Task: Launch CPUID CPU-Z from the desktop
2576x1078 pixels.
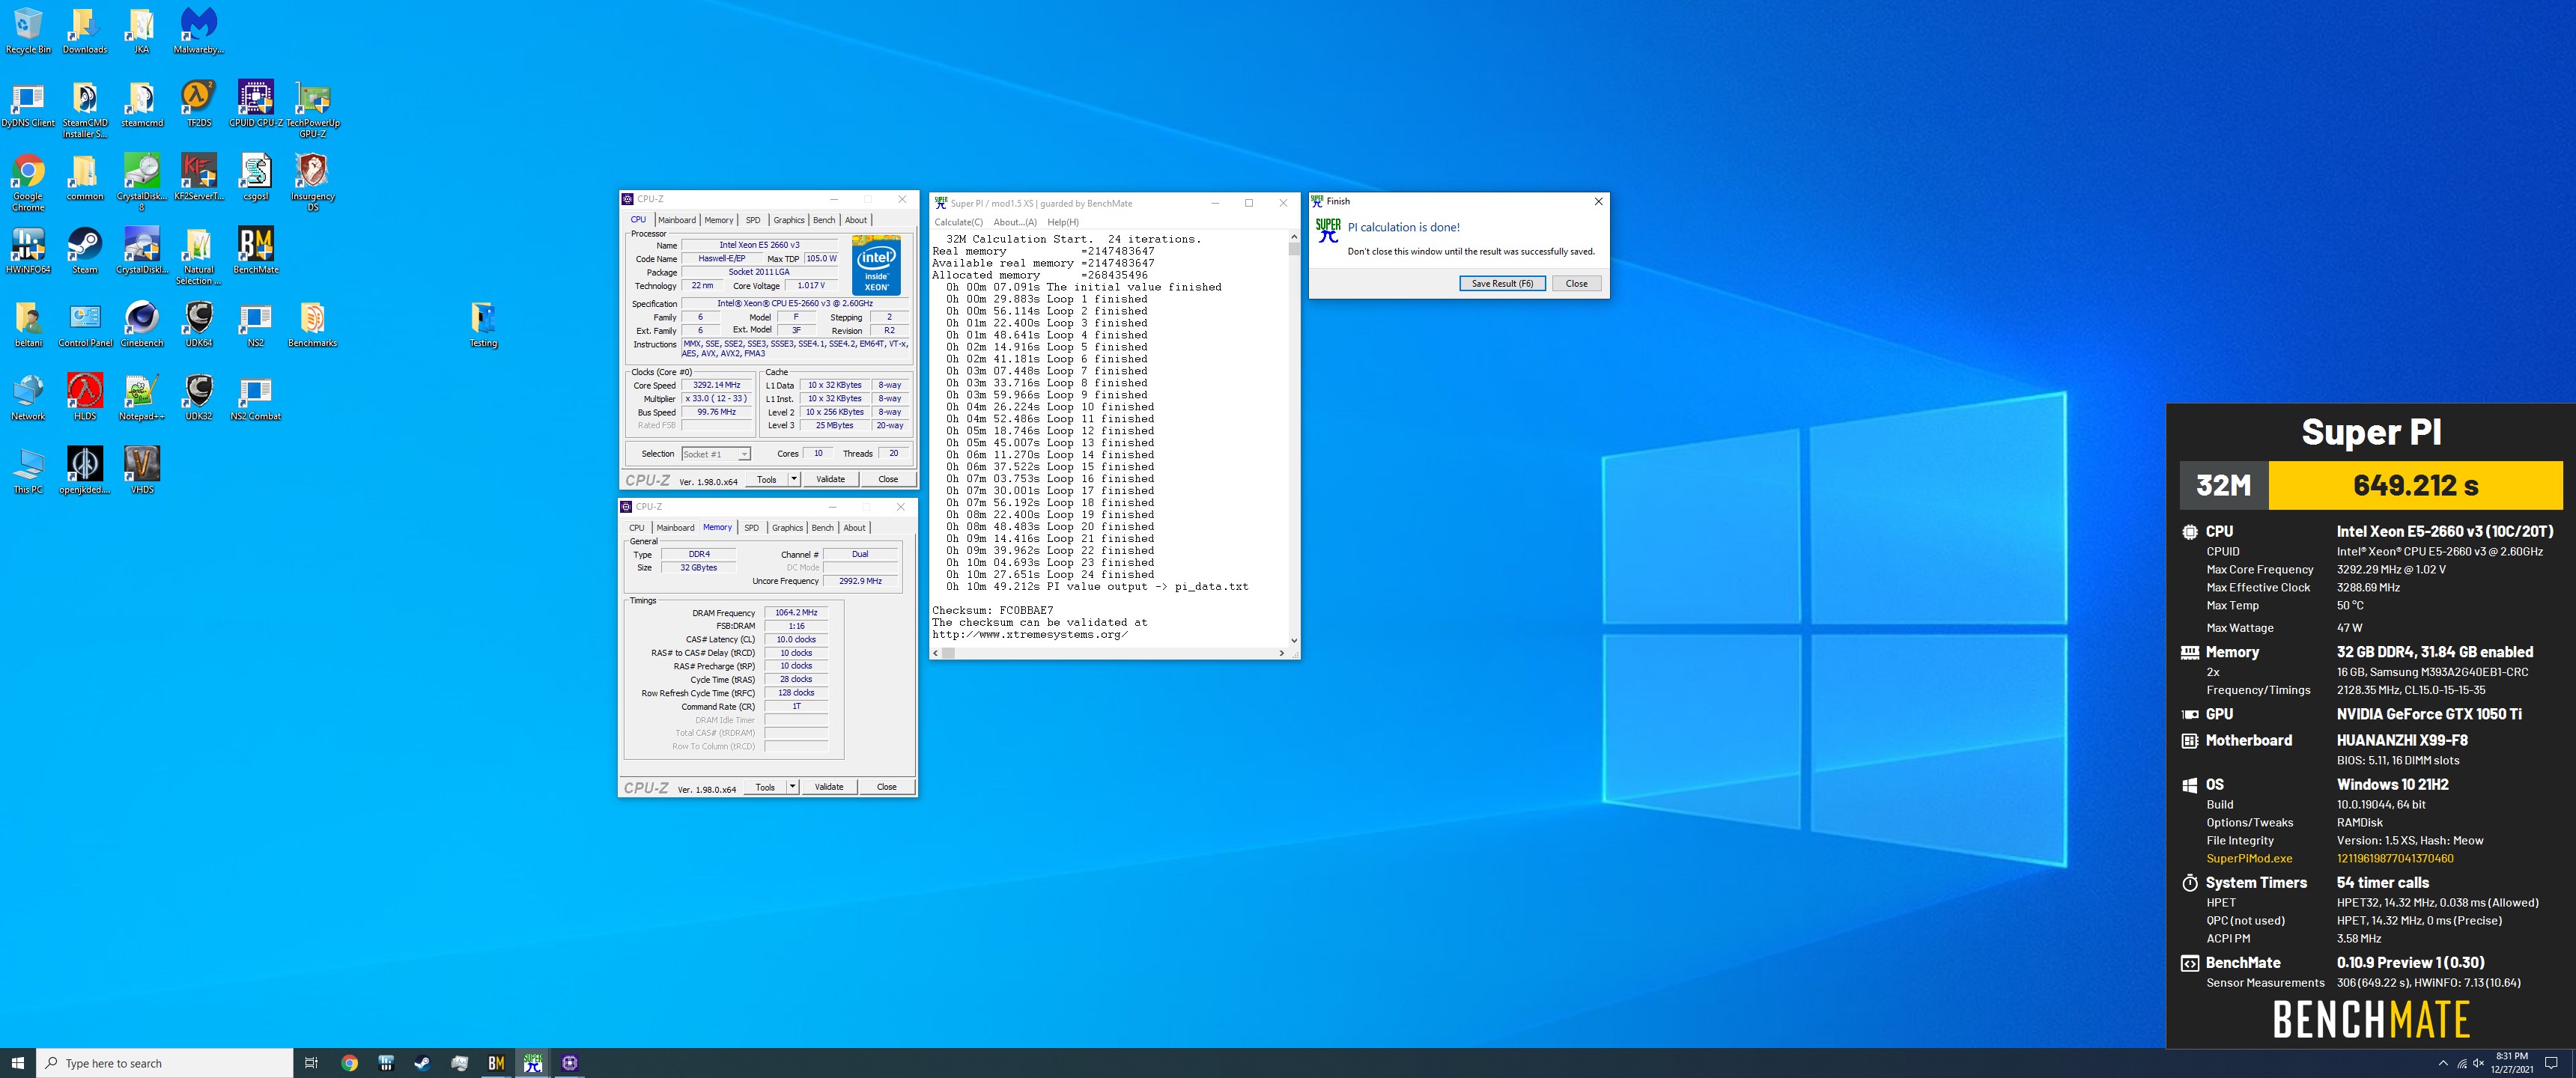Action: point(256,104)
